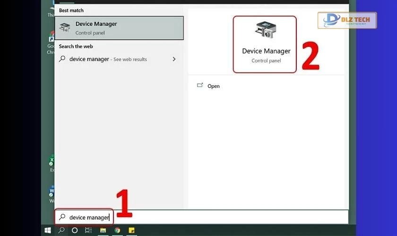
Task: Click the Open arrow icon in preview pane
Action: point(200,85)
